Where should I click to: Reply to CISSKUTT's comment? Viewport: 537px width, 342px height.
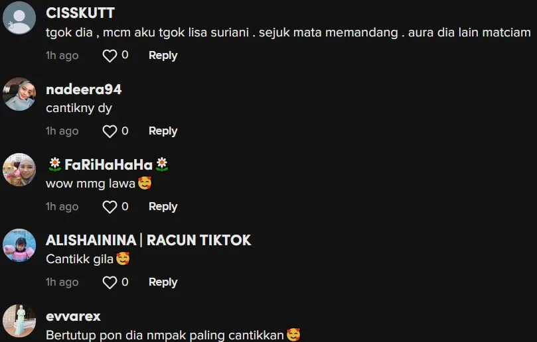[x=163, y=56]
